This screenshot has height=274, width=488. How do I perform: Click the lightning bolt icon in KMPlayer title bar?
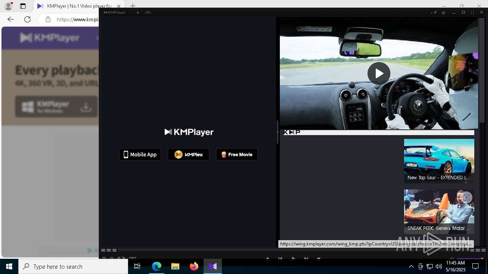tap(138, 13)
